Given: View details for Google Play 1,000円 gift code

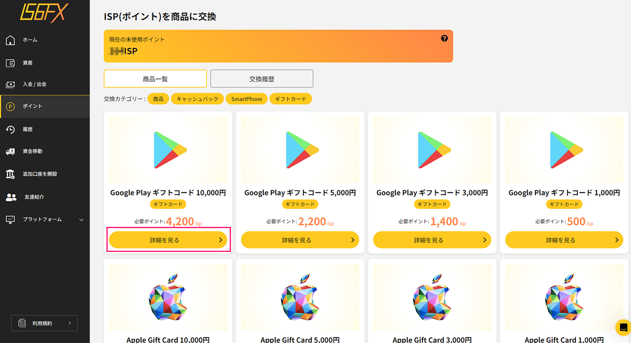Looking at the screenshot, I should [564, 240].
